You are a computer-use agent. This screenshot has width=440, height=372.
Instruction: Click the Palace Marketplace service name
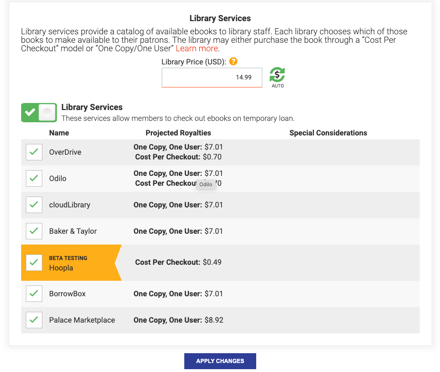coord(82,320)
